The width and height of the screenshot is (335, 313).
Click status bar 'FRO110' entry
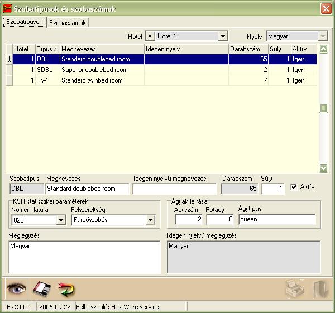(x=18, y=307)
